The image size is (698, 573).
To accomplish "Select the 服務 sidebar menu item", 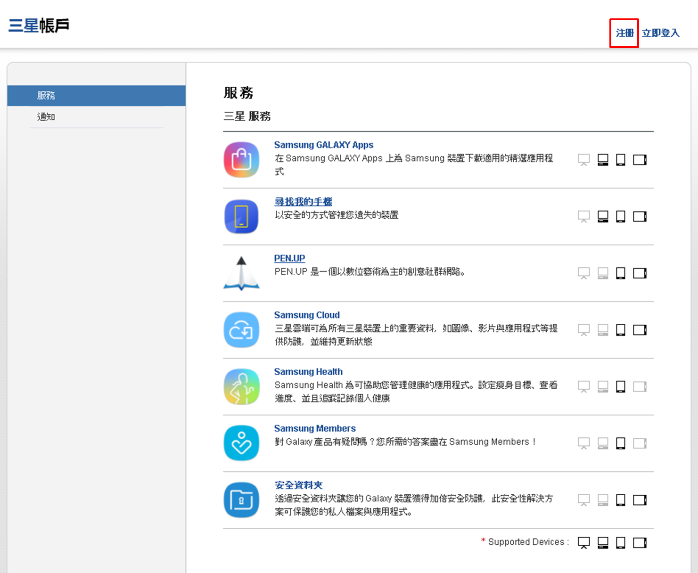I will tap(46, 95).
